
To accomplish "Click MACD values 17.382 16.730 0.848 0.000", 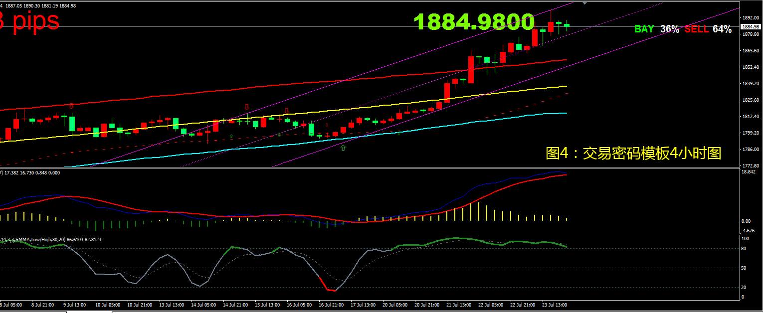I will tap(32, 172).
